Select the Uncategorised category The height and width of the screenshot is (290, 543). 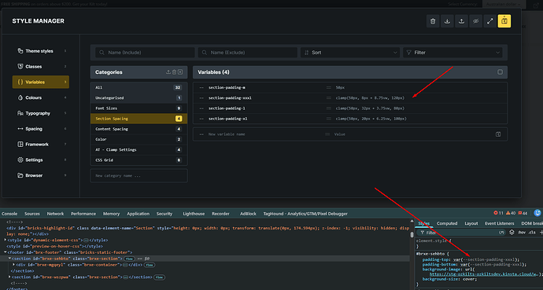point(139,97)
